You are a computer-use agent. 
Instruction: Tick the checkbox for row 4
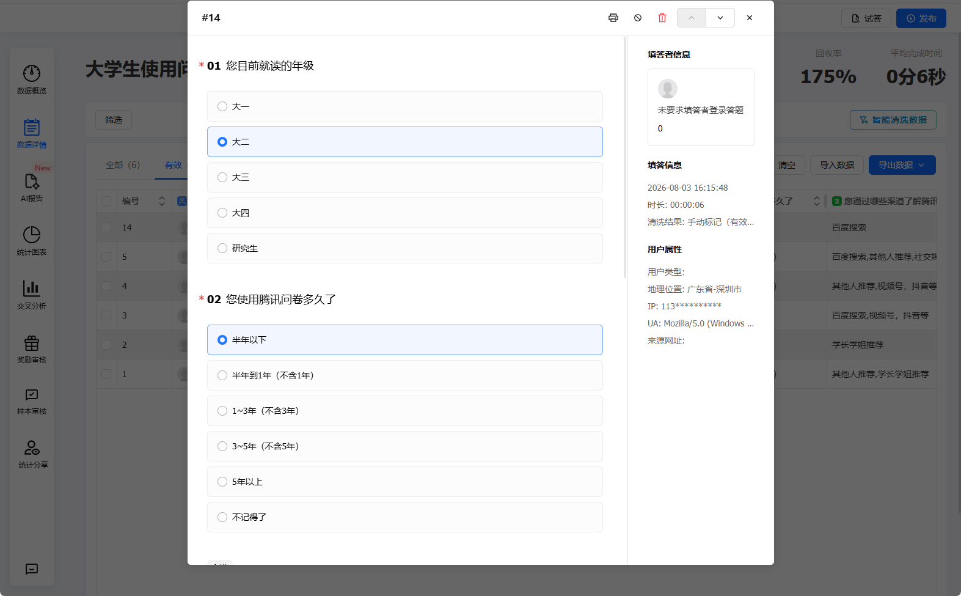(106, 286)
